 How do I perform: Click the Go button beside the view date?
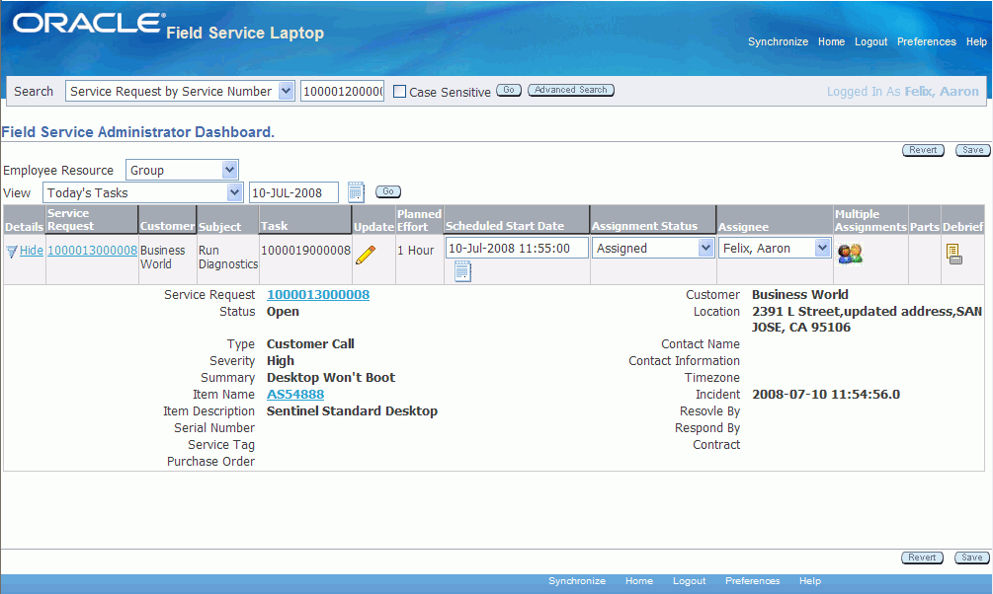388,191
